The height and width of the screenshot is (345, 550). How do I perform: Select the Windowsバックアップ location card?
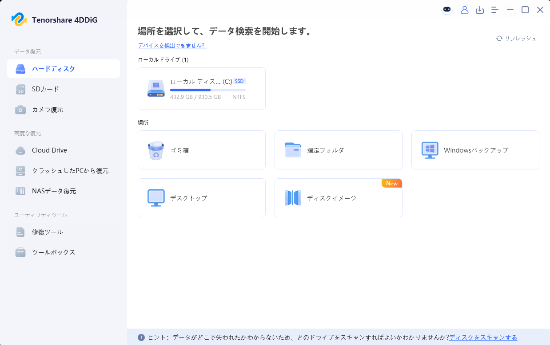pyautogui.click(x=475, y=150)
